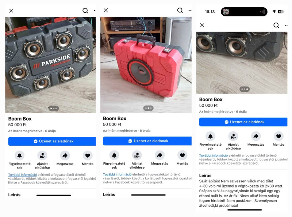
Task: Tap the Ajánlat elküldése icon in middle listing
Action: (137, 155)
